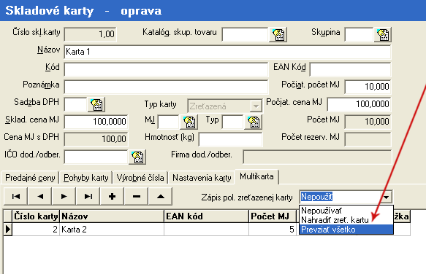The image size is (426, 274).
Task: Open the Výrobné čísla tab
Action: 140,178
